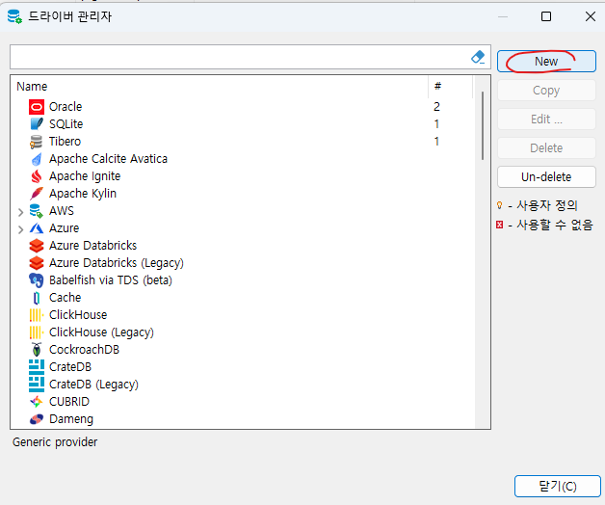Click the ClickHouse bars icon
Screen dimensions: 605x505
(x=37, y=315)
